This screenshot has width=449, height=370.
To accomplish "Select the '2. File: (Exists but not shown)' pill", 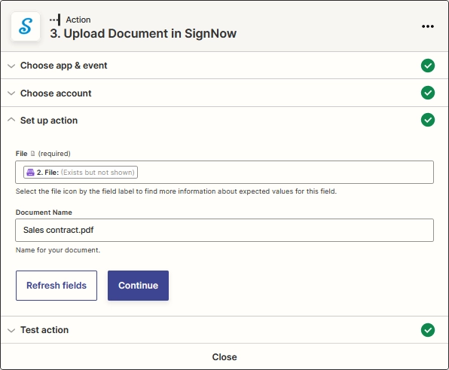I will 81,173.
